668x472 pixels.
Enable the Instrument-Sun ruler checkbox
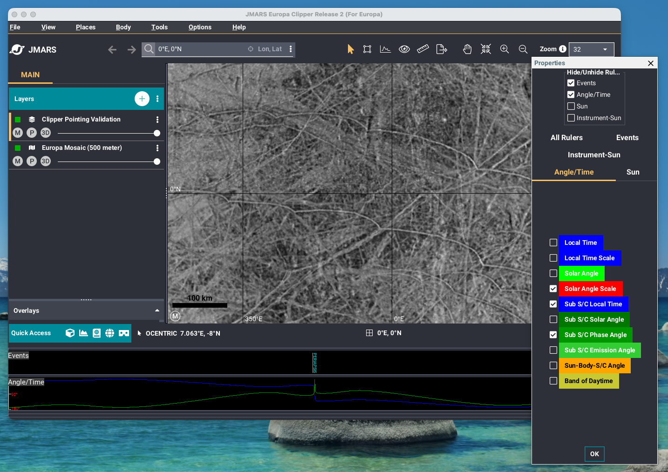coord(571,118)
